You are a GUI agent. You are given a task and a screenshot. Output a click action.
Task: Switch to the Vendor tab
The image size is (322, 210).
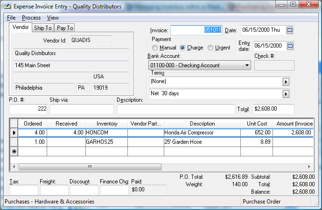pyautogui.click(x=21, y=27)
